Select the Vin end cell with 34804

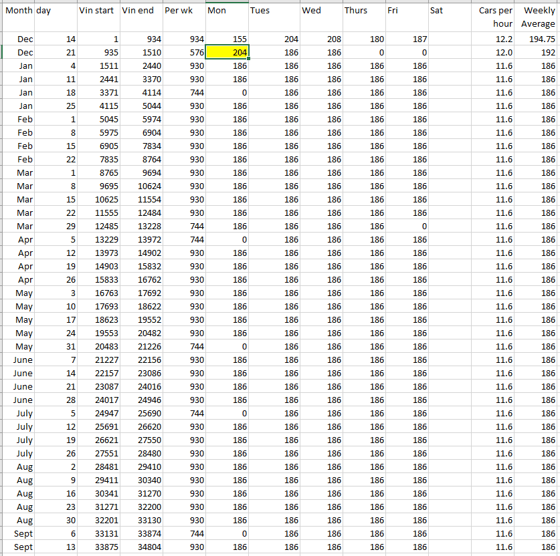point(141,547)
